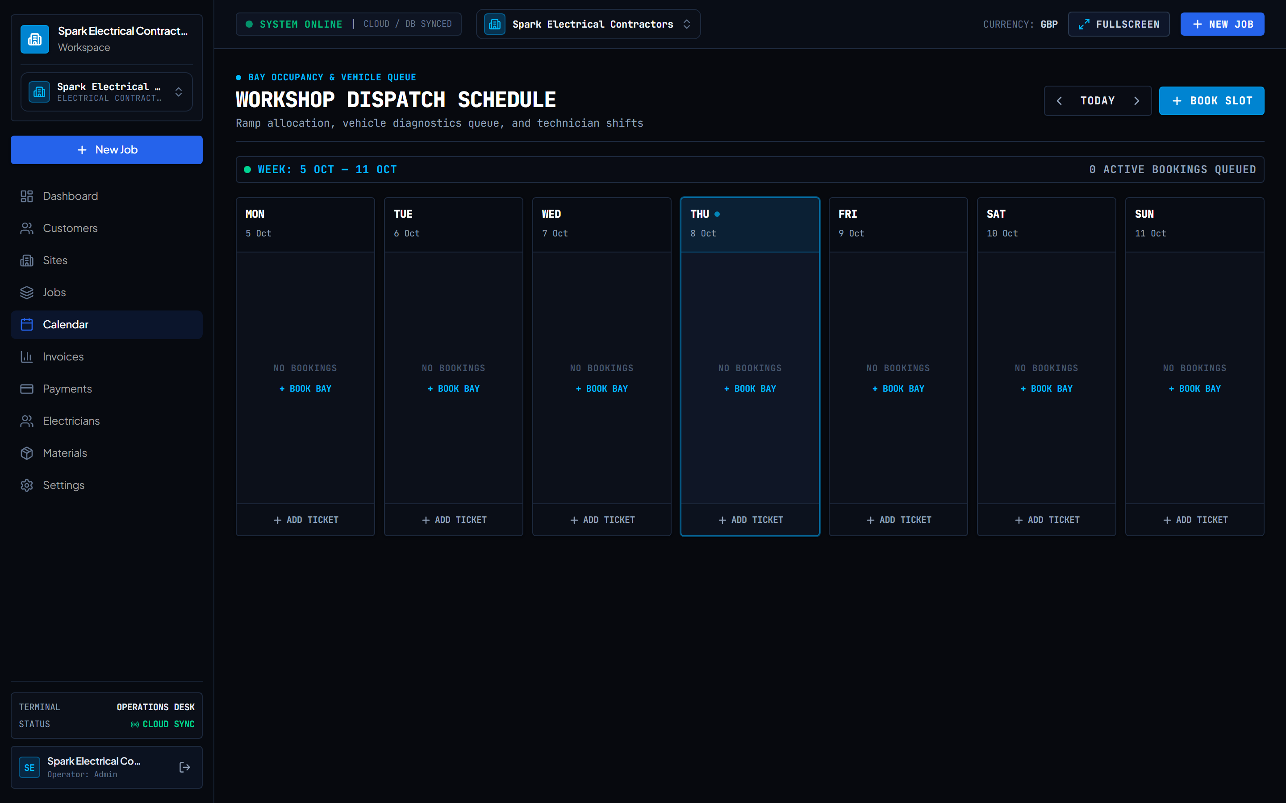Go to previous week with left chevron
Screen dimensions: 1286x803
[1059, 101]
